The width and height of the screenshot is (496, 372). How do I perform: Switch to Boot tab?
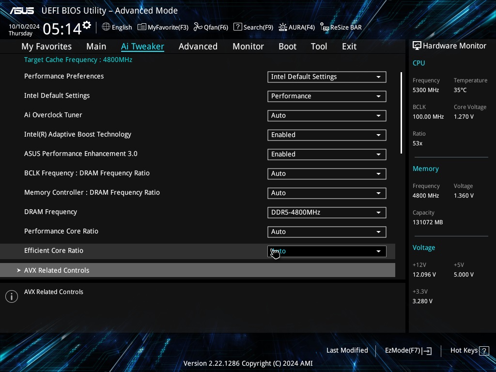(x=288, y=46)
